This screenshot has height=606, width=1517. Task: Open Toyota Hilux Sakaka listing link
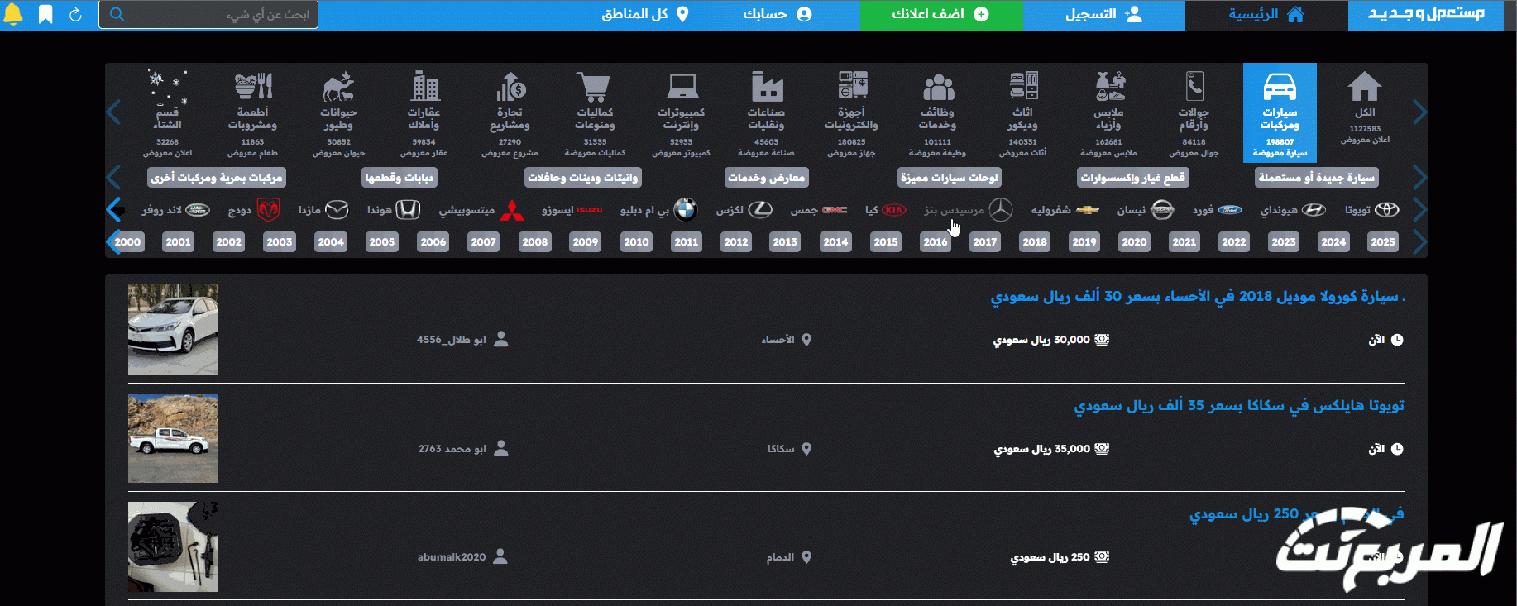click(x=1239, y=405)
